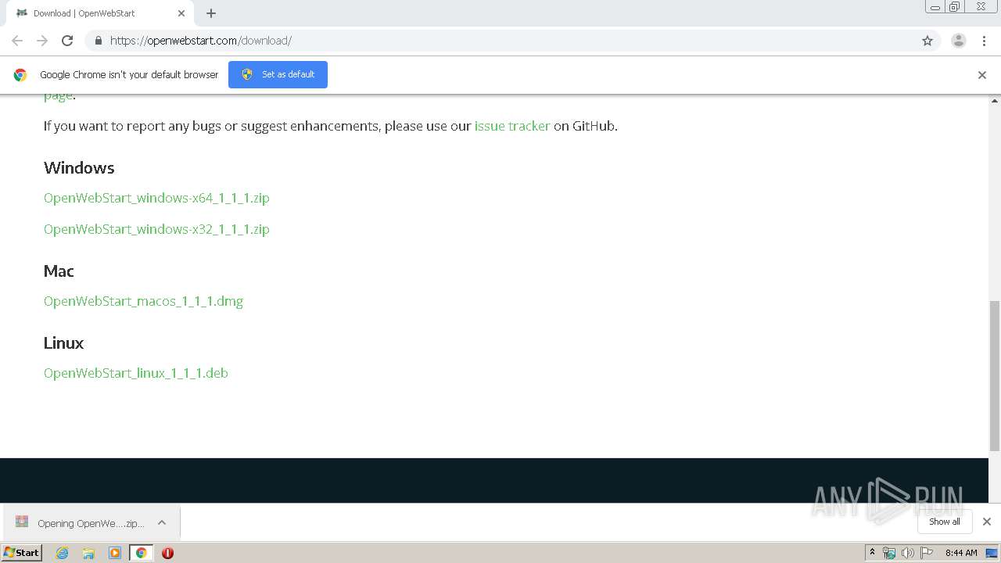
Task: Open the volume tray icon
Action: [908, 553]
